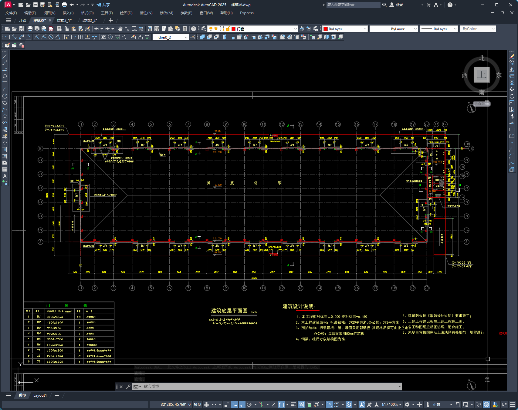This screenshot has height=410, width=518.
Task: Select the Diameter dimension tool
Action: 51,37
